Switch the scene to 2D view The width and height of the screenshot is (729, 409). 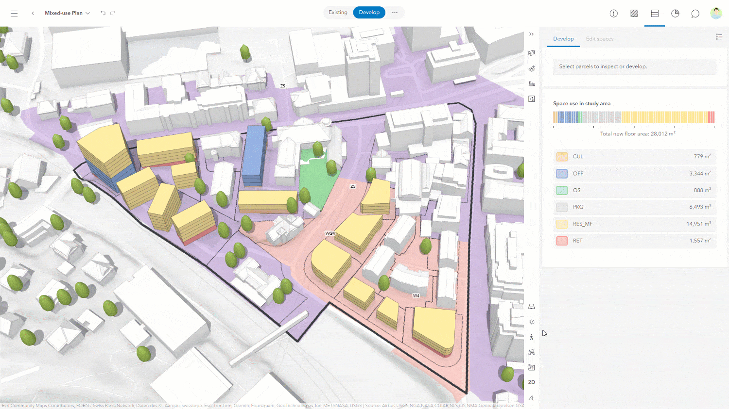pyautogui.click(x=531, y=382)
